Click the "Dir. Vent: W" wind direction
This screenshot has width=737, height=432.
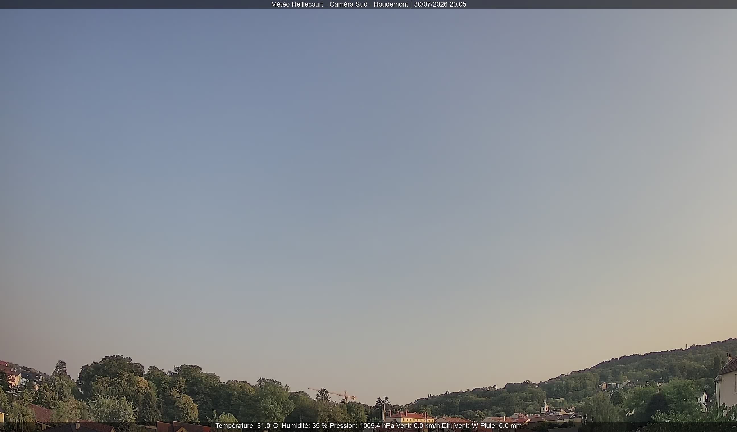pos(460,426)
